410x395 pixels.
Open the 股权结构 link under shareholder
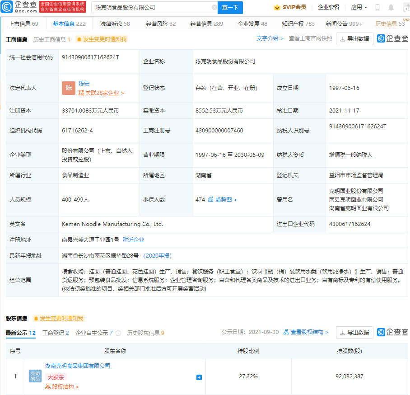coord(62,386)
